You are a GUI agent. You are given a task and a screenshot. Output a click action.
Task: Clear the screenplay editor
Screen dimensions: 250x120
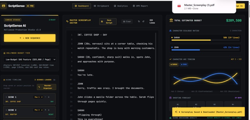click(127, 21)
